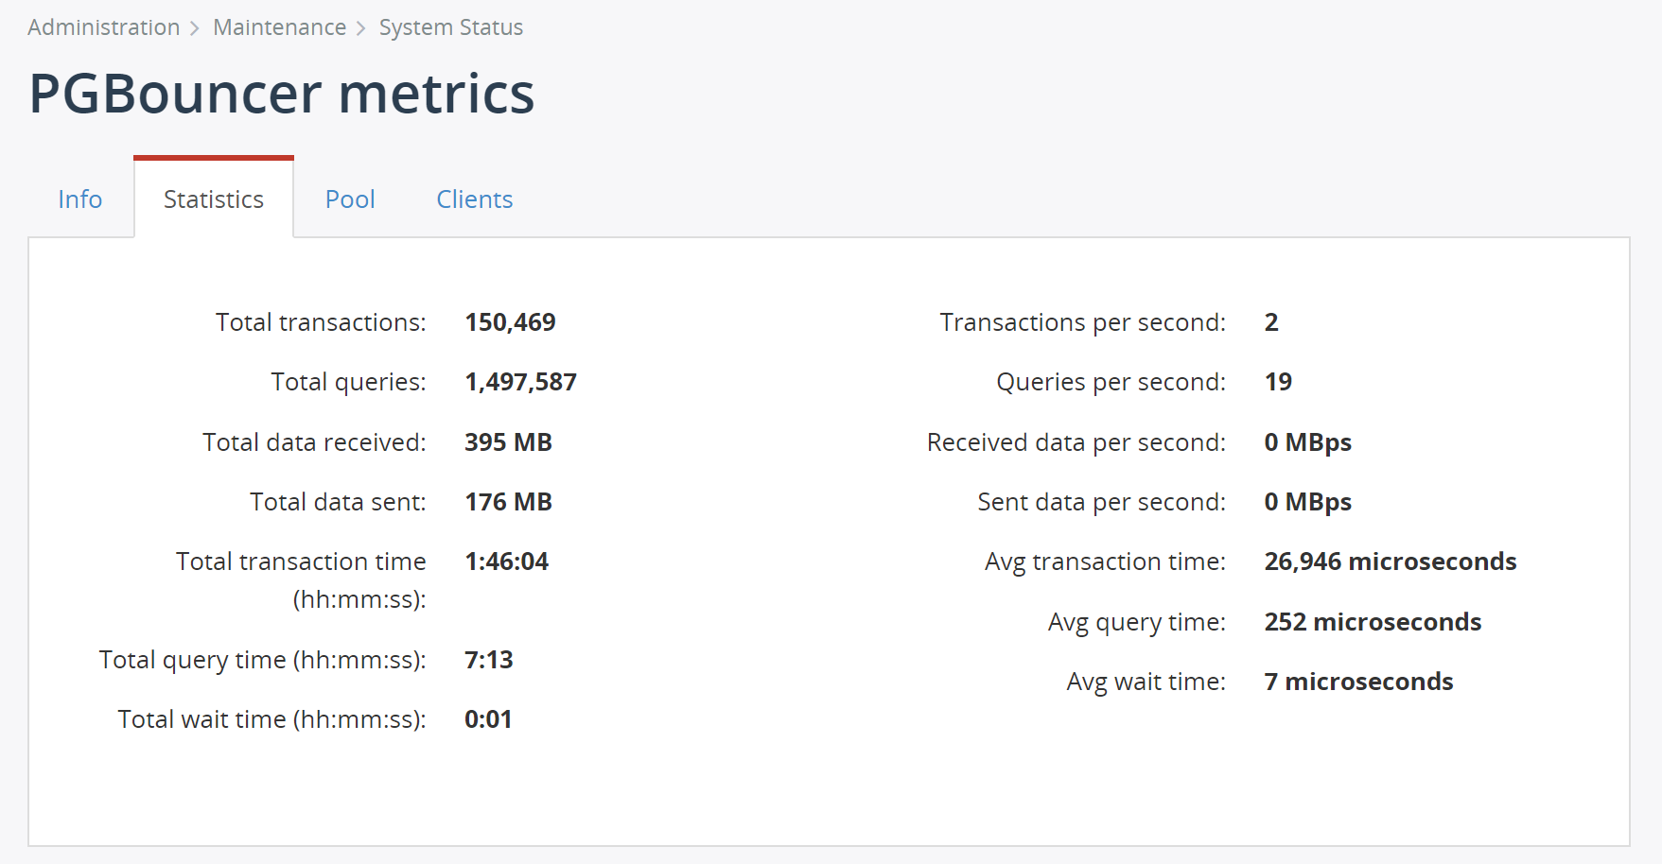Screen dimensions: 1662x864
Task: Click sent data per second 0 MBps
Action: [1308, 502]
